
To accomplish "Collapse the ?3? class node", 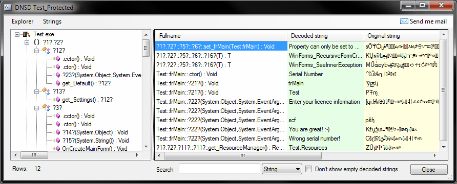I will click(36, 108).
